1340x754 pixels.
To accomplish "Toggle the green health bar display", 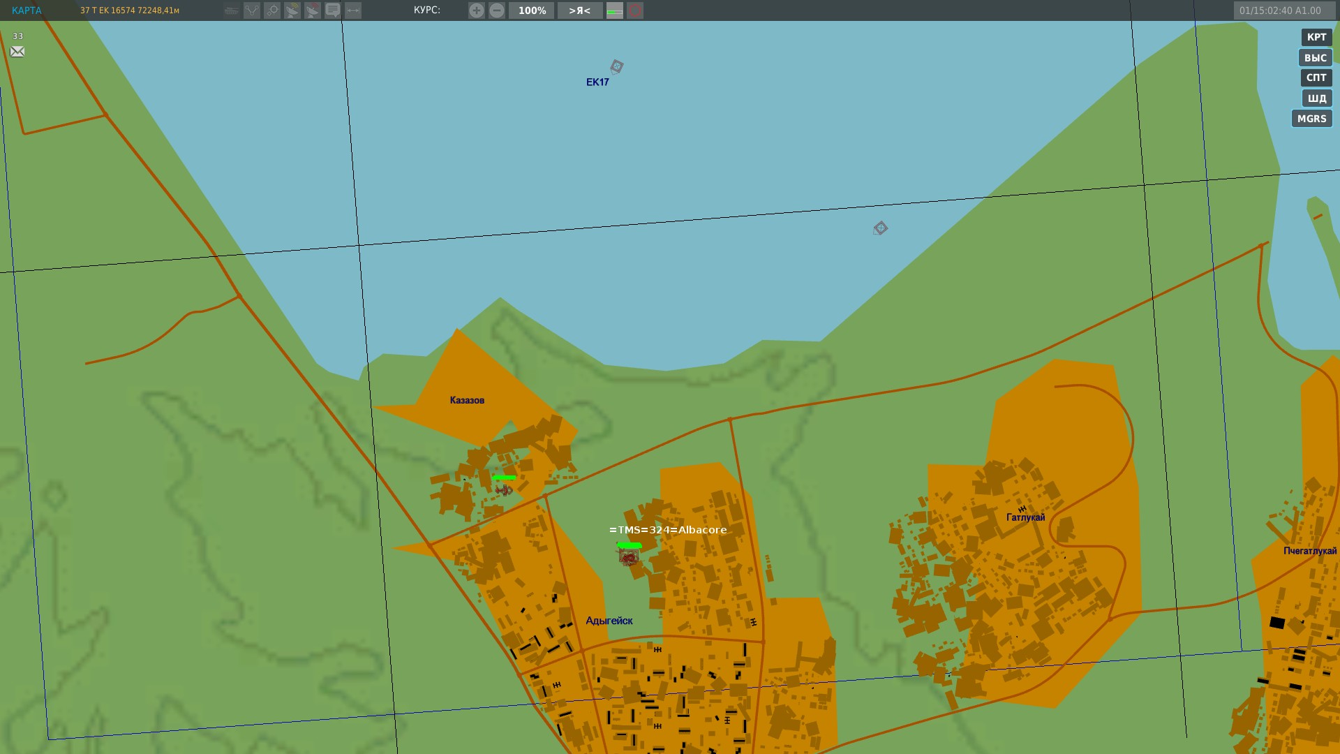I will click(x=615, y=10).
